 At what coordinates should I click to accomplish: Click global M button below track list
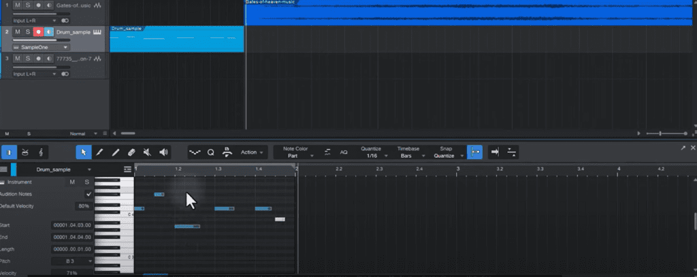click(x=7, y=133)
